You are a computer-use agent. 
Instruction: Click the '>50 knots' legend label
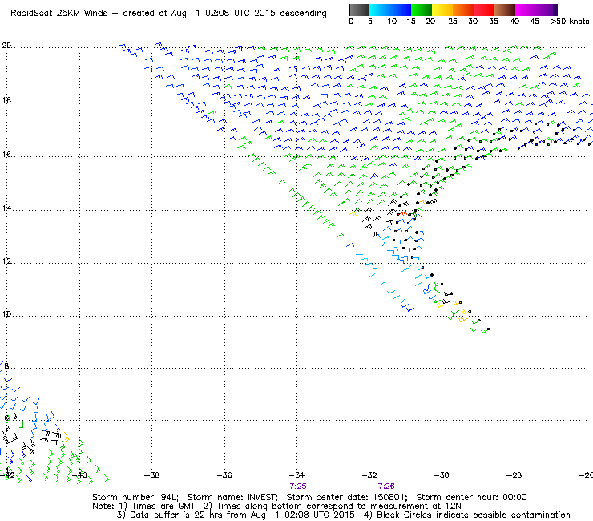click(x=570, y=22)
